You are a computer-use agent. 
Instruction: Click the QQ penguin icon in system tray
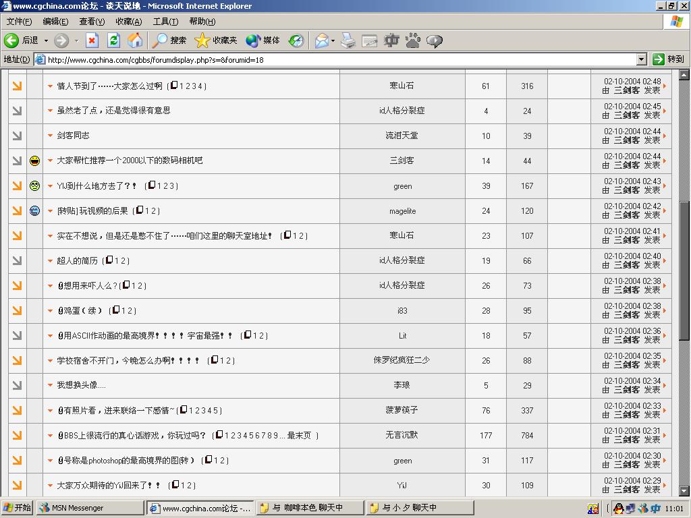point(619,509)
